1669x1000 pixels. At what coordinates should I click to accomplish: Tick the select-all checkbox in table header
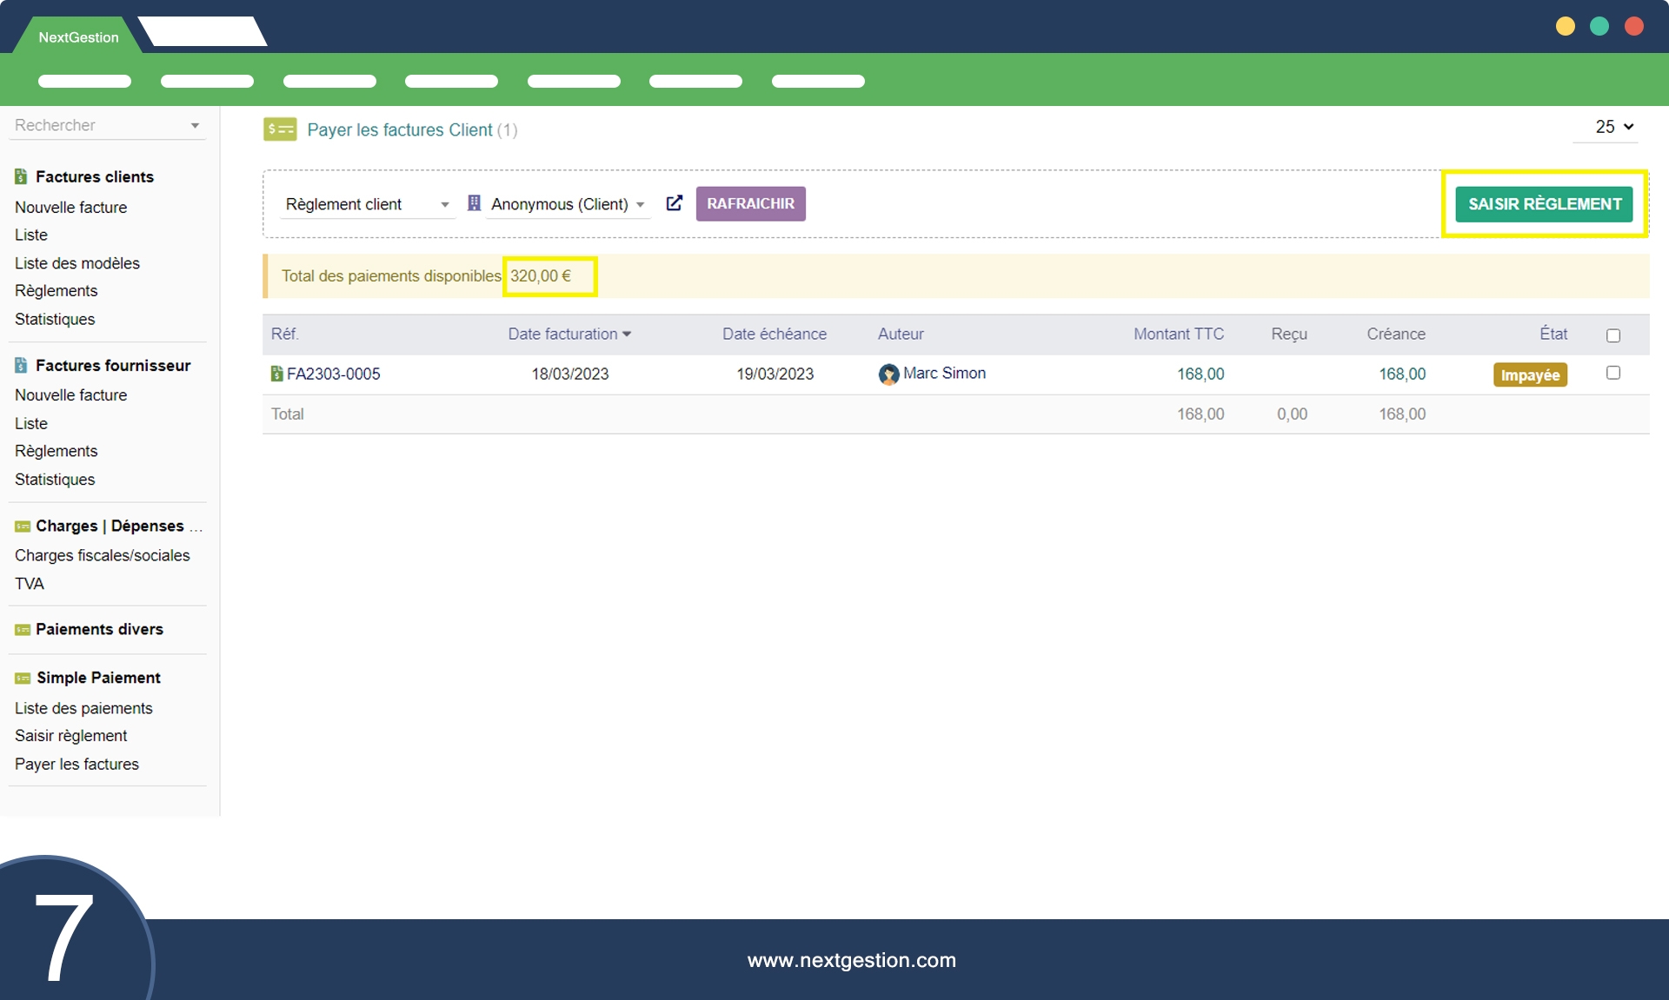coord(1612,335)
